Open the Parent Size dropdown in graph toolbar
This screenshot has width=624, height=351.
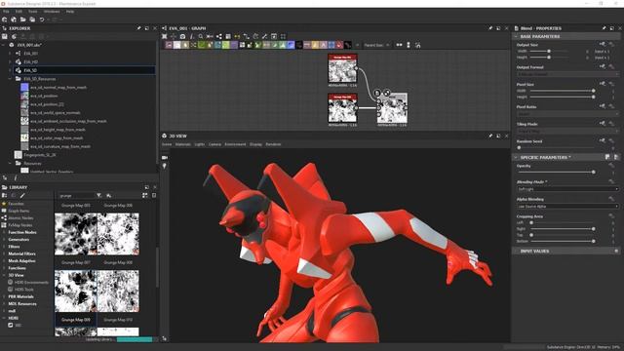click(x=376, y=45)
